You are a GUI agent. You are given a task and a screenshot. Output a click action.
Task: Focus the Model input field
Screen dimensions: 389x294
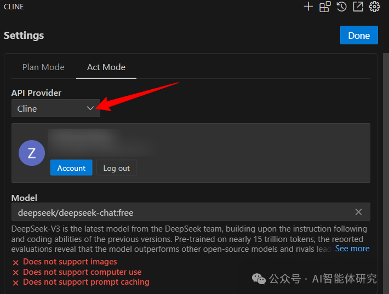[x=191, y=212]
